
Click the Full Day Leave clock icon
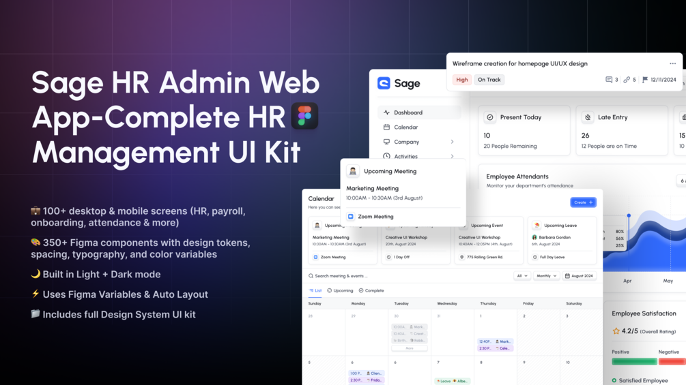coord(534,257)
